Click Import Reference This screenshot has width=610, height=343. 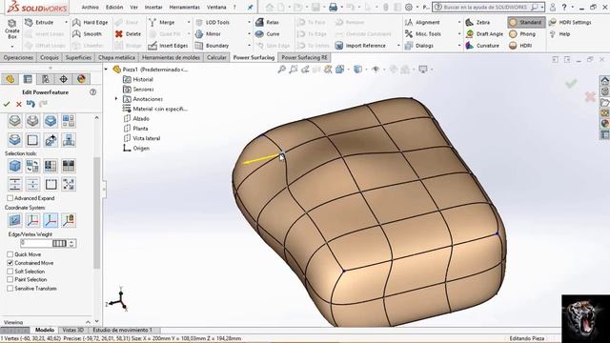[x=360, y=46]
